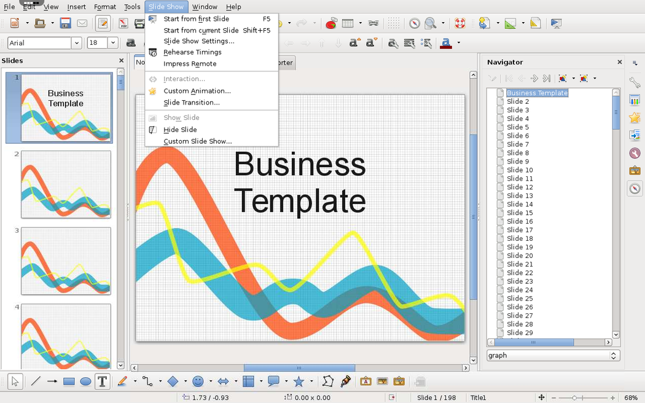
Task: Choose the Ellipse drawing tool
Action: pos(85,381)
